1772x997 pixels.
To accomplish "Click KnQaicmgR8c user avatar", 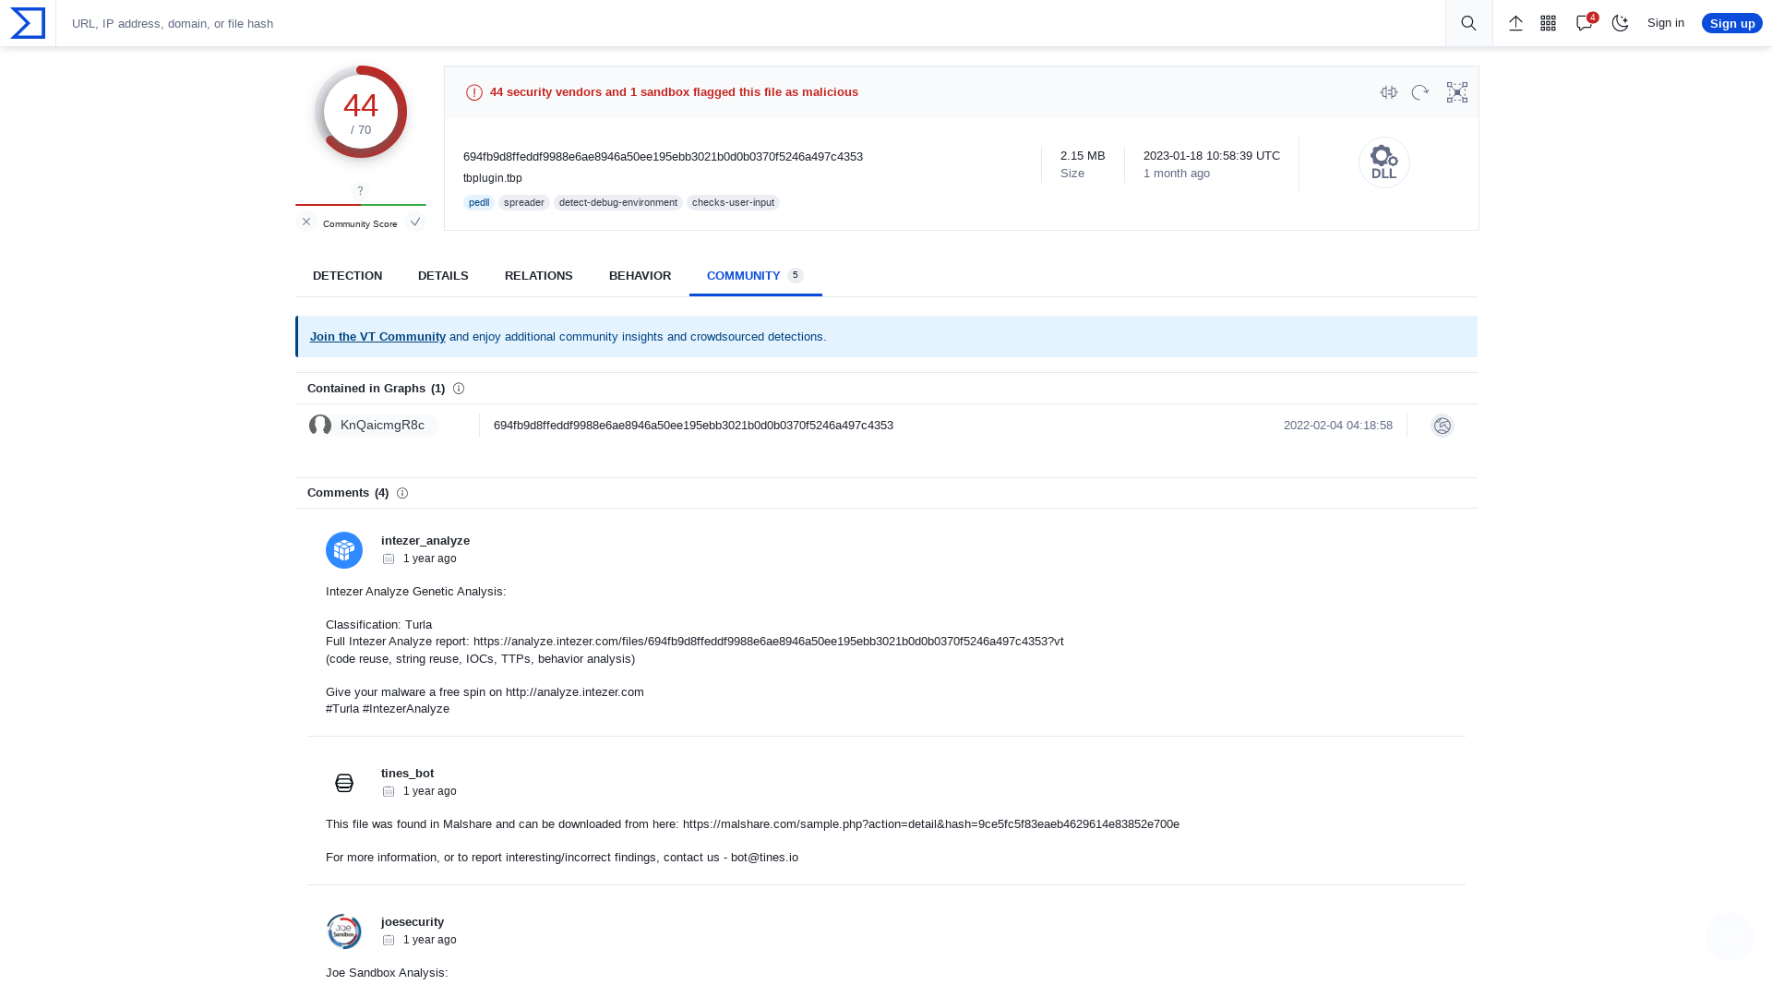I will pyautogui.click(x=320, y=426).
